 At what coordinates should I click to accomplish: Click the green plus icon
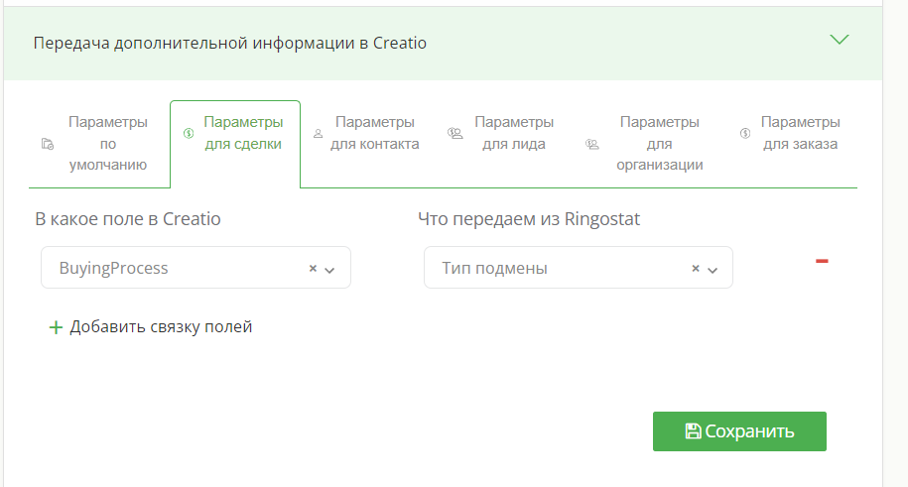[56, 327]
